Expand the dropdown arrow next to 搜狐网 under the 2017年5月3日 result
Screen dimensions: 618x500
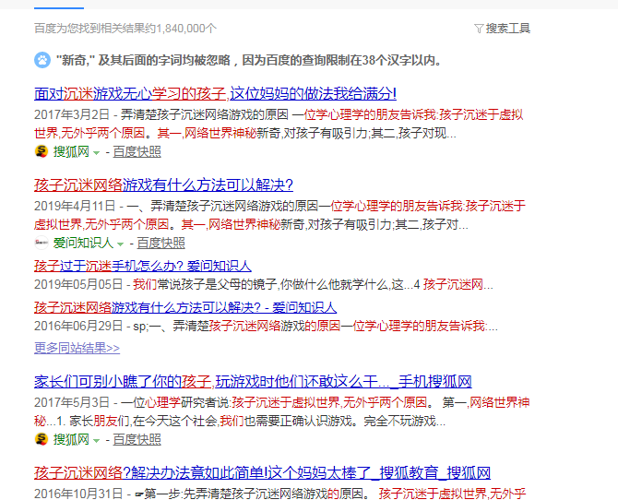pos(96,441)
